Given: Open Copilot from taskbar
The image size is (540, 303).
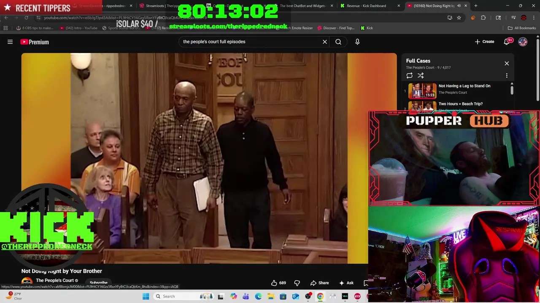Looking at the screenshot, I should [233, 297].
